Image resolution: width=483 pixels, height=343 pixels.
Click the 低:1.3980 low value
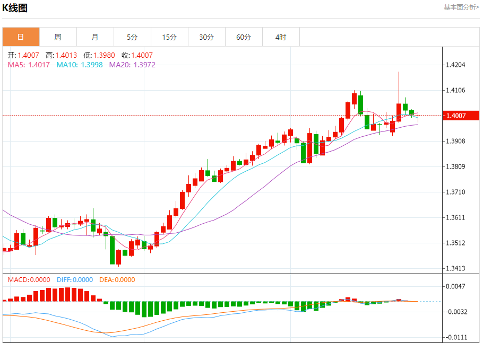coord(99,55)
